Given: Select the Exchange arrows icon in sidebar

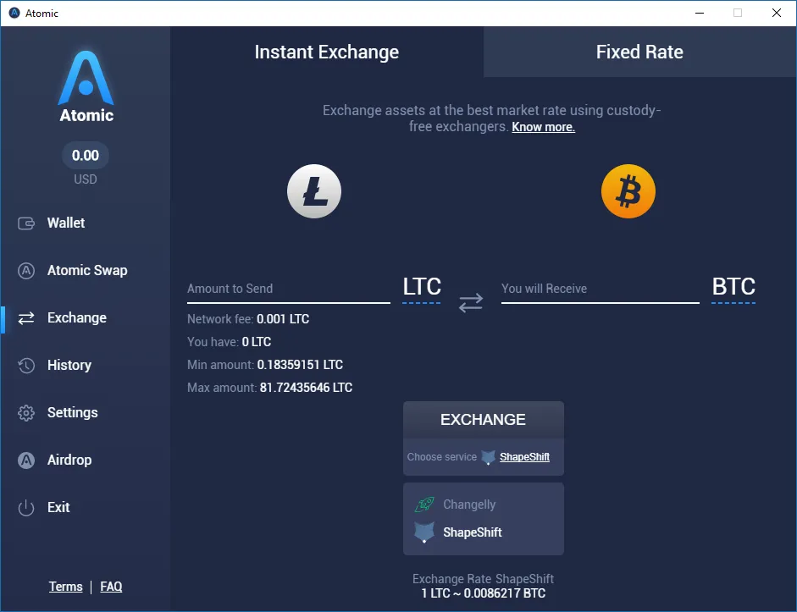Looking at the screenshot, I should pyautogui.click(x=26, y=318).
